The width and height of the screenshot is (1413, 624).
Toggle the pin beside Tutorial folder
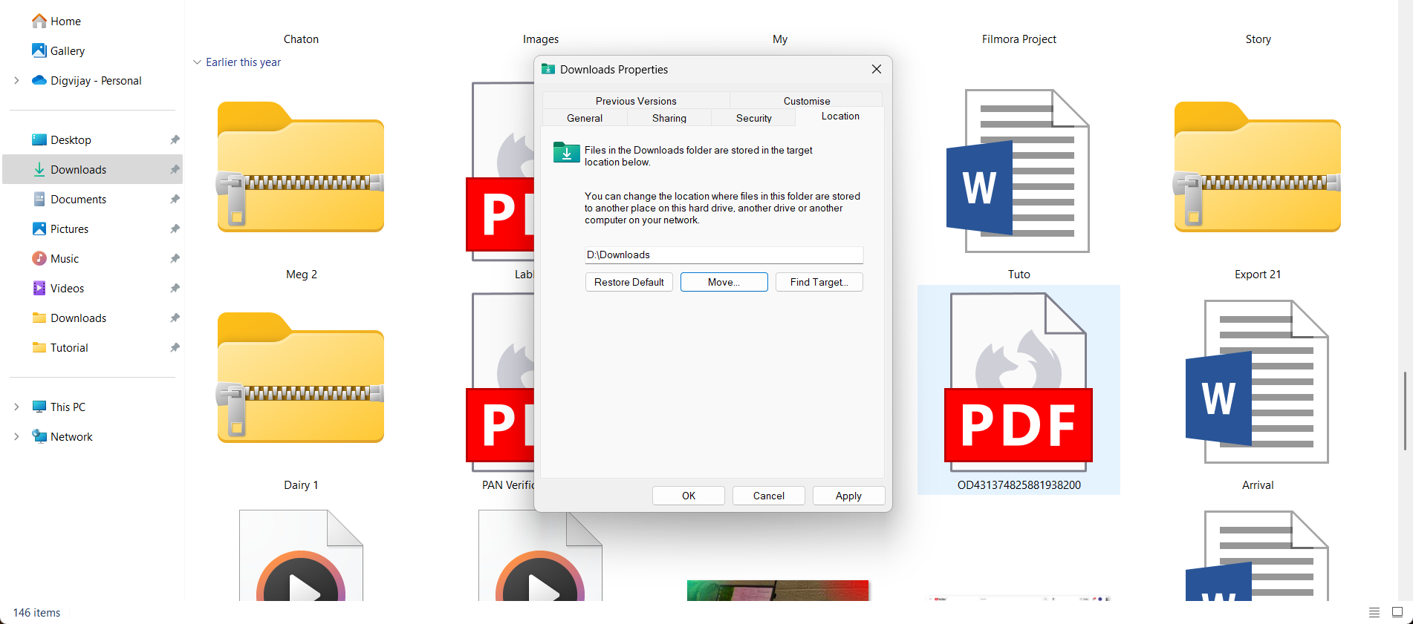(175, 347)
